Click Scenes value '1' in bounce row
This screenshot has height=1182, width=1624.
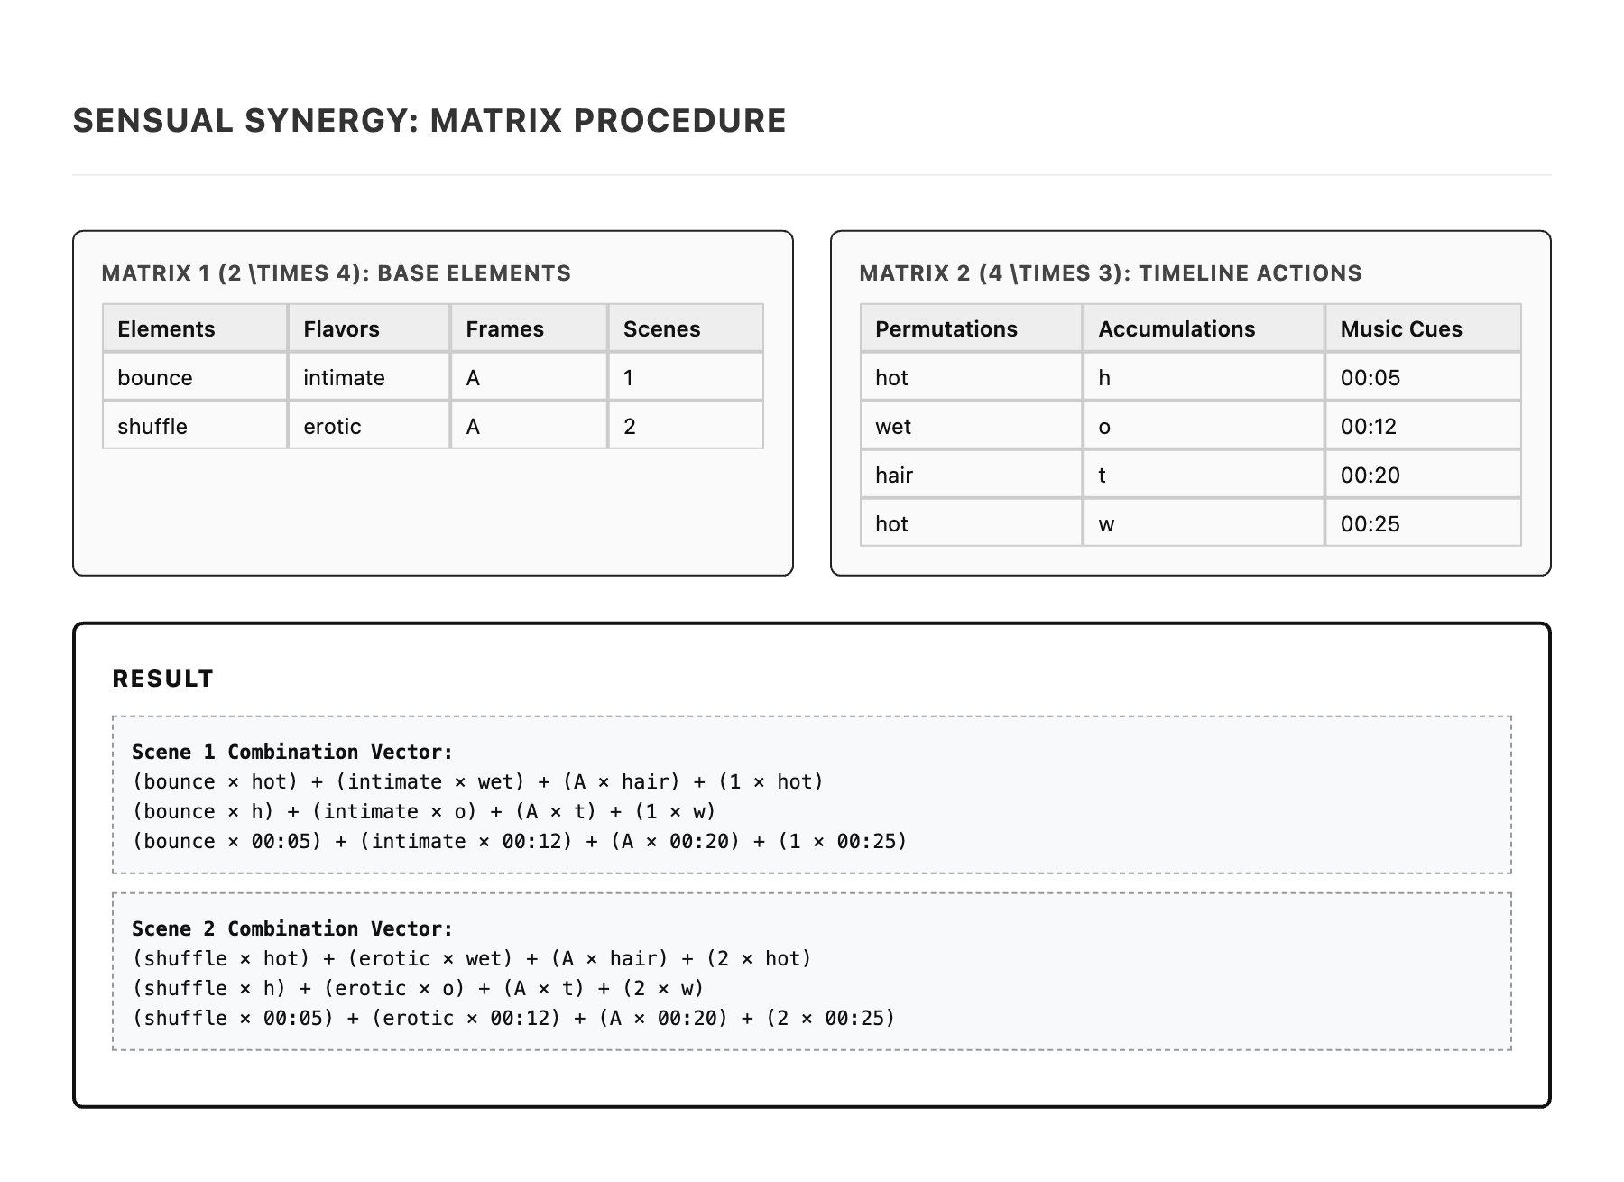(686, 377)
